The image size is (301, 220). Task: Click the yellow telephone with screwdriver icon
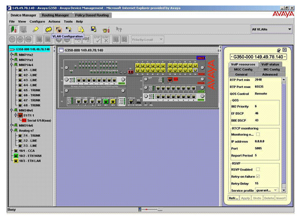pos(106,29)
